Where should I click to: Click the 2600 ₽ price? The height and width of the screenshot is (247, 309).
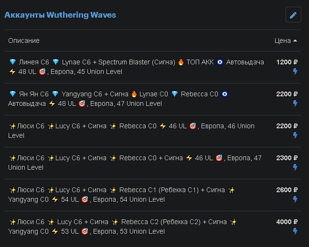(287, 190)
